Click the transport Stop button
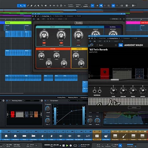This screenshot has width=148, height=148. coord(63,145)
